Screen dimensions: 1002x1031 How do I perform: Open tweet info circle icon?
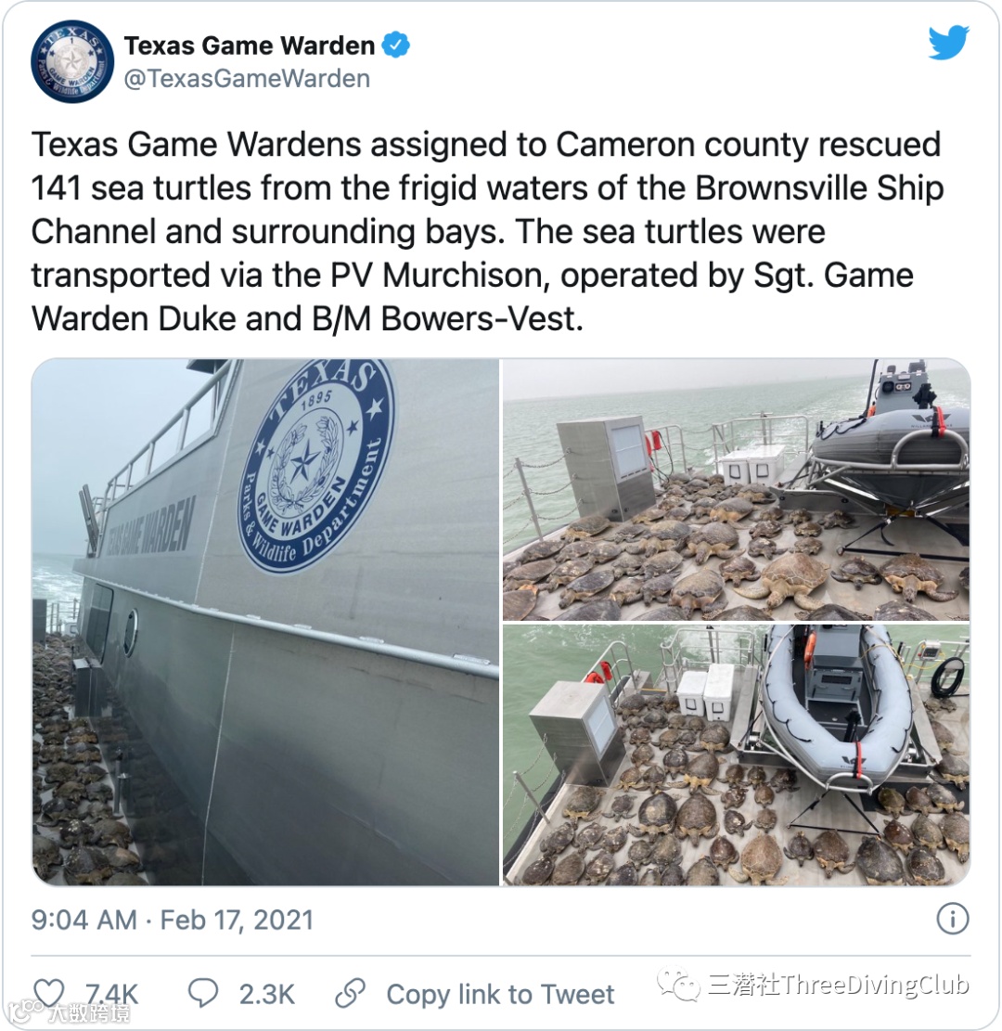coord(953,919)
